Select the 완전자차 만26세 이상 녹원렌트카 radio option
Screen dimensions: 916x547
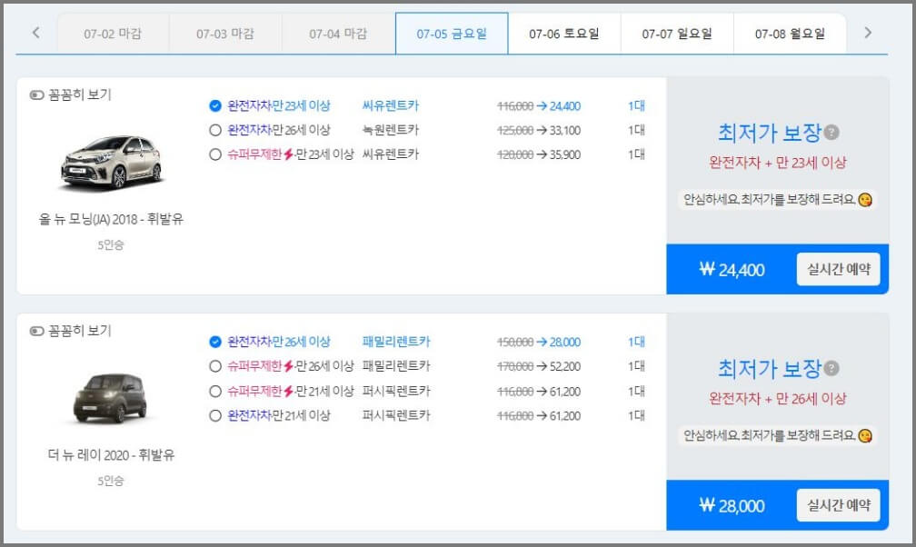[215, 131]
